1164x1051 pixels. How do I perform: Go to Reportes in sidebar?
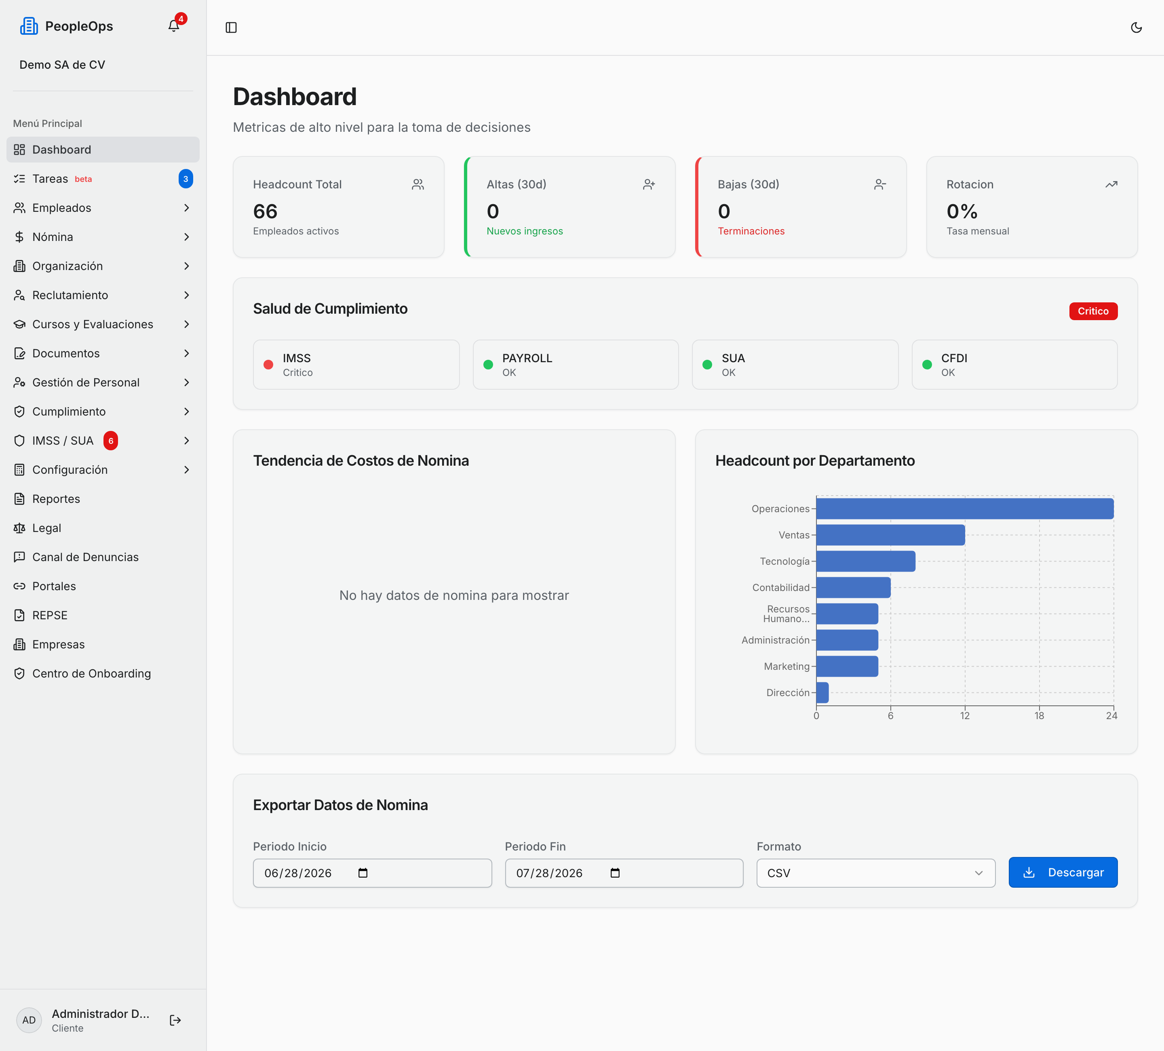103,499
